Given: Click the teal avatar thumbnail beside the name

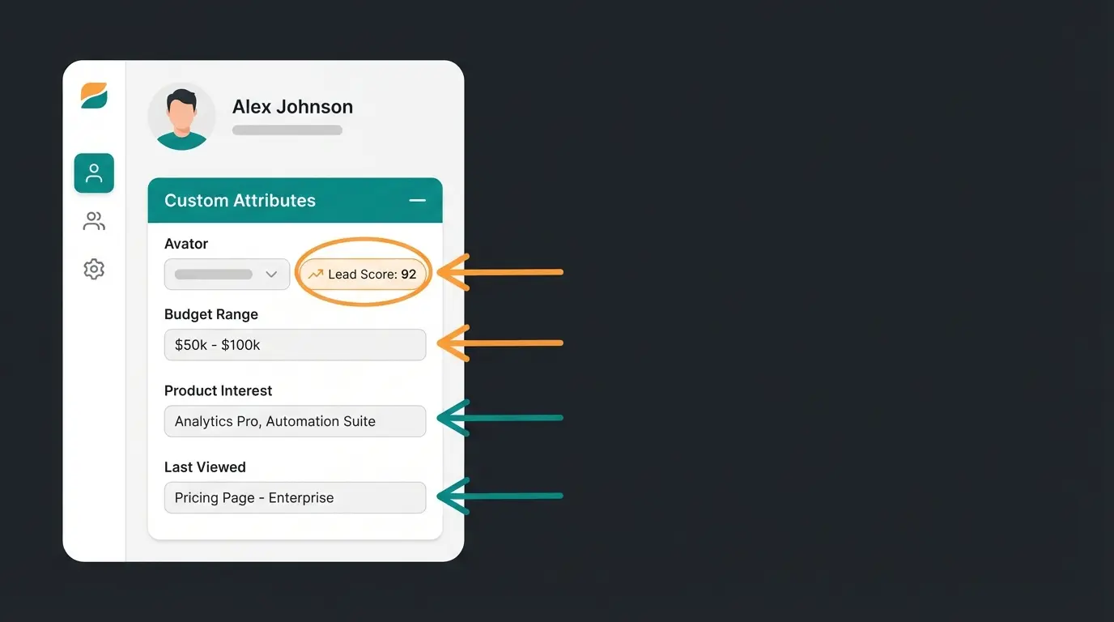Looking at the screenshot, I should pyautogui.click(x=181, y=117).
